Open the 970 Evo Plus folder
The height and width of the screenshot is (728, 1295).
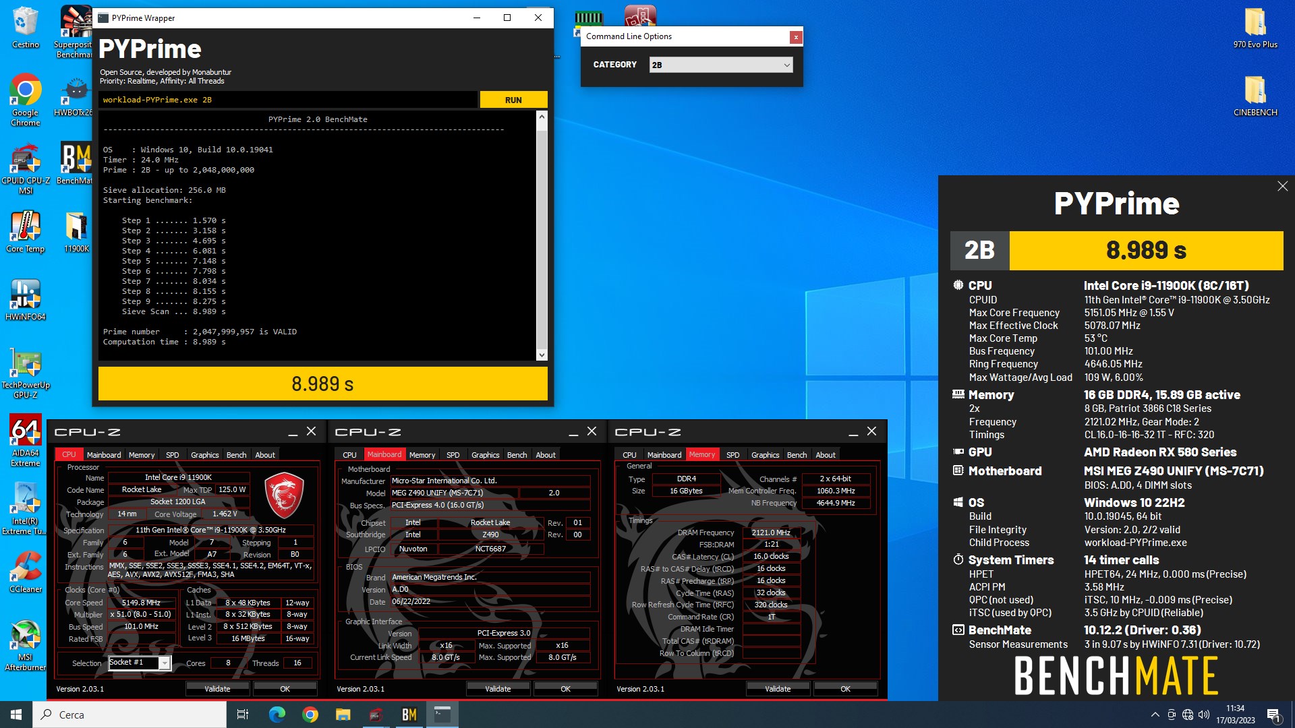pyautogui.click(x=1255, y=28)
